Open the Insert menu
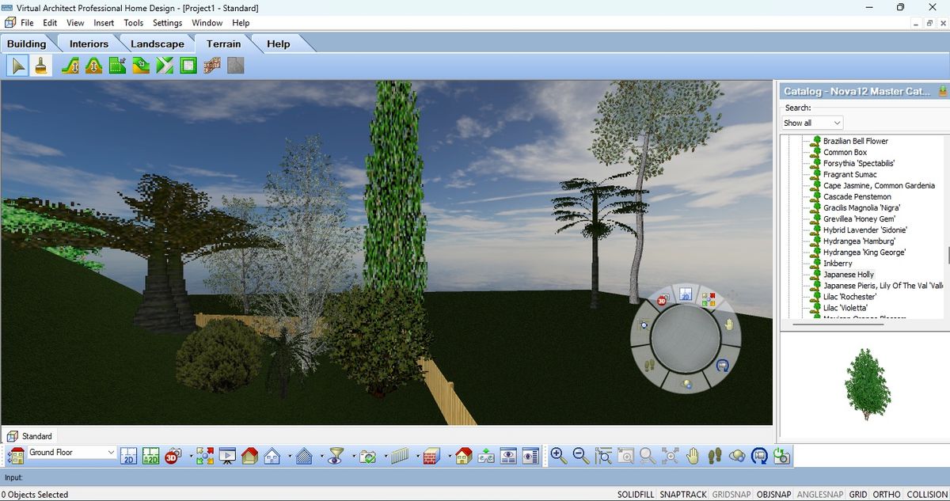 [x=104, y=22]
